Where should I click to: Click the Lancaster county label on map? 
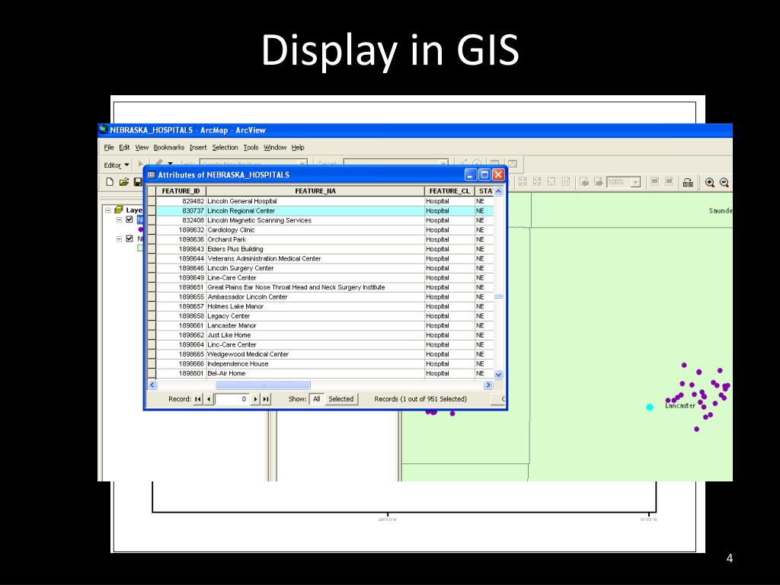680,405
